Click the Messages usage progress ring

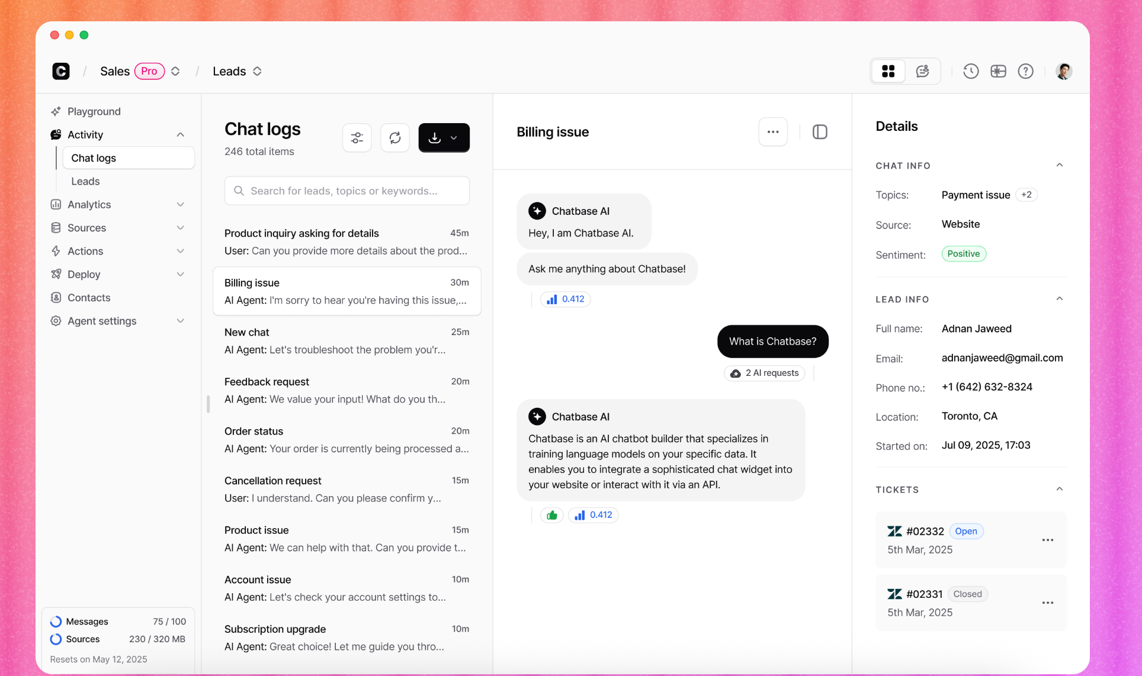pyautogui.click(x=56, y=622)
